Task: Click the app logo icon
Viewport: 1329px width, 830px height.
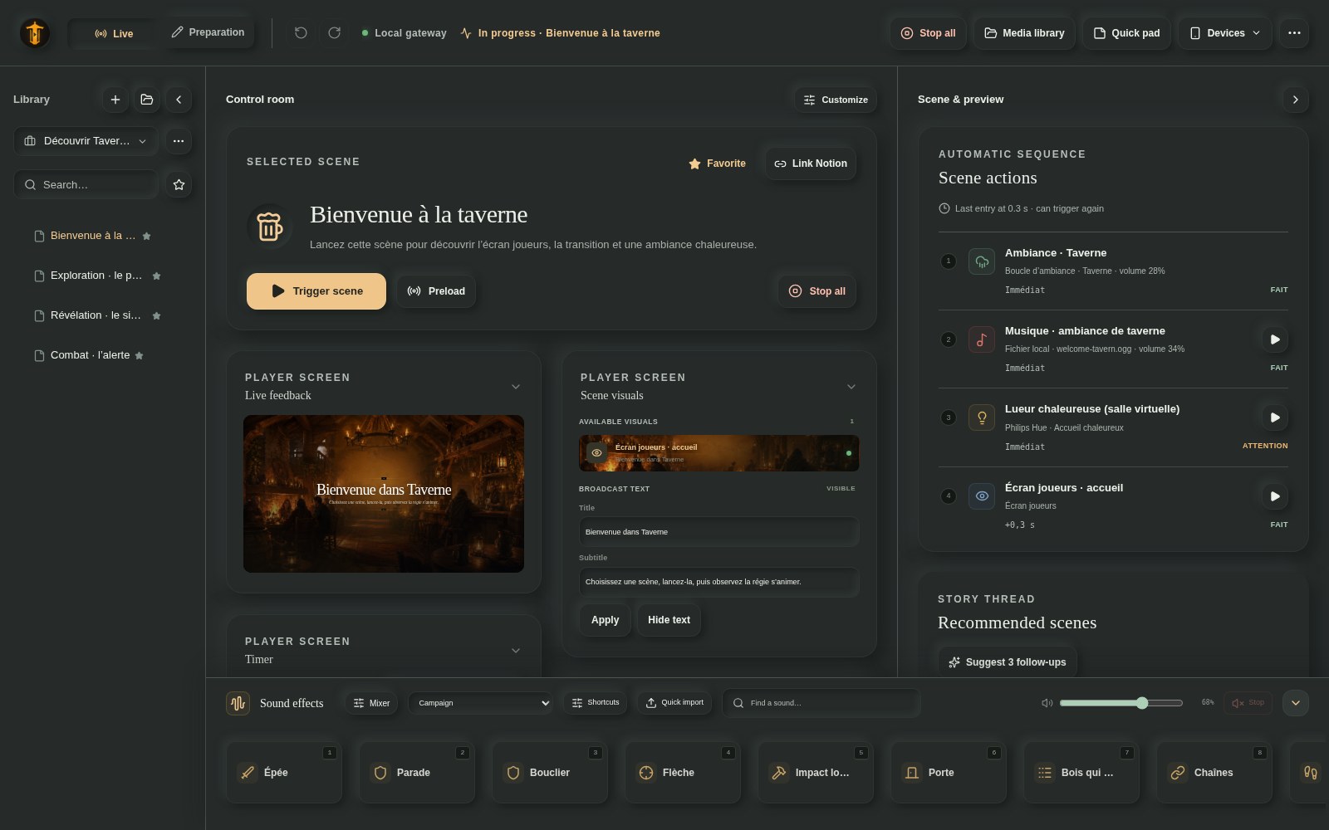Action: (35, 33)
